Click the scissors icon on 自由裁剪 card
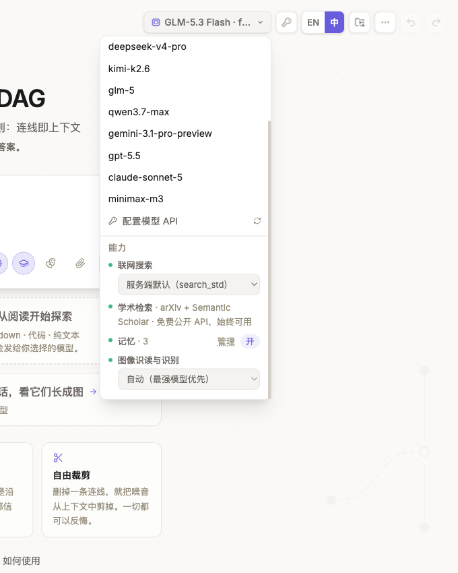Screen dimensions: 458x573 pos(58,458)
